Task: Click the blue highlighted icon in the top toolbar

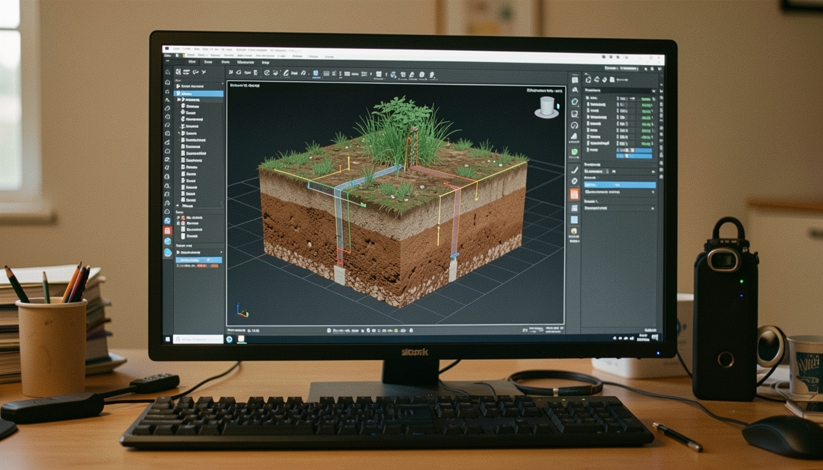Action: point(316,74)
